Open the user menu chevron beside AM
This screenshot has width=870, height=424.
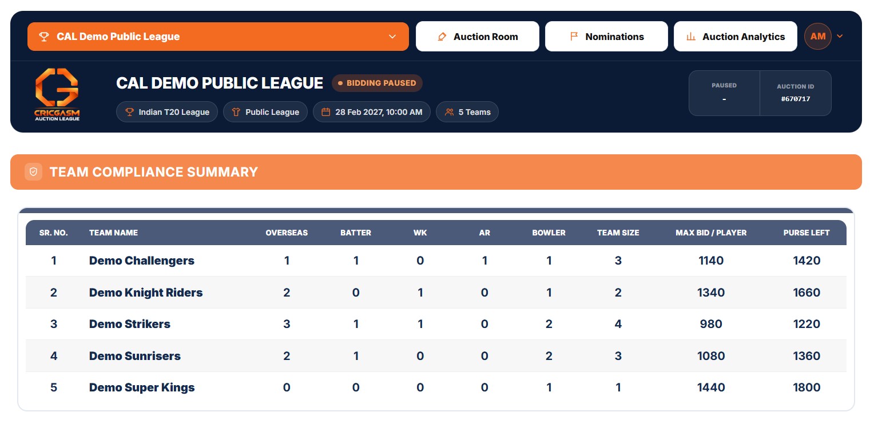pos(840,37)
